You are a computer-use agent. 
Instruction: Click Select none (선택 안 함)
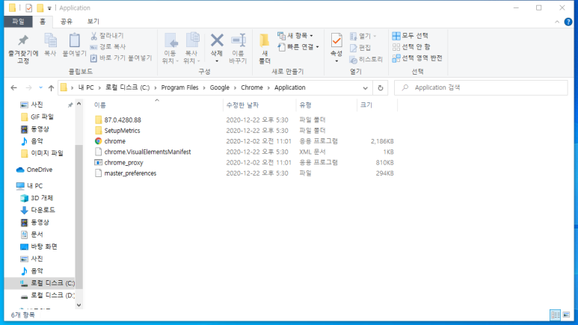[x=411, y=47]
